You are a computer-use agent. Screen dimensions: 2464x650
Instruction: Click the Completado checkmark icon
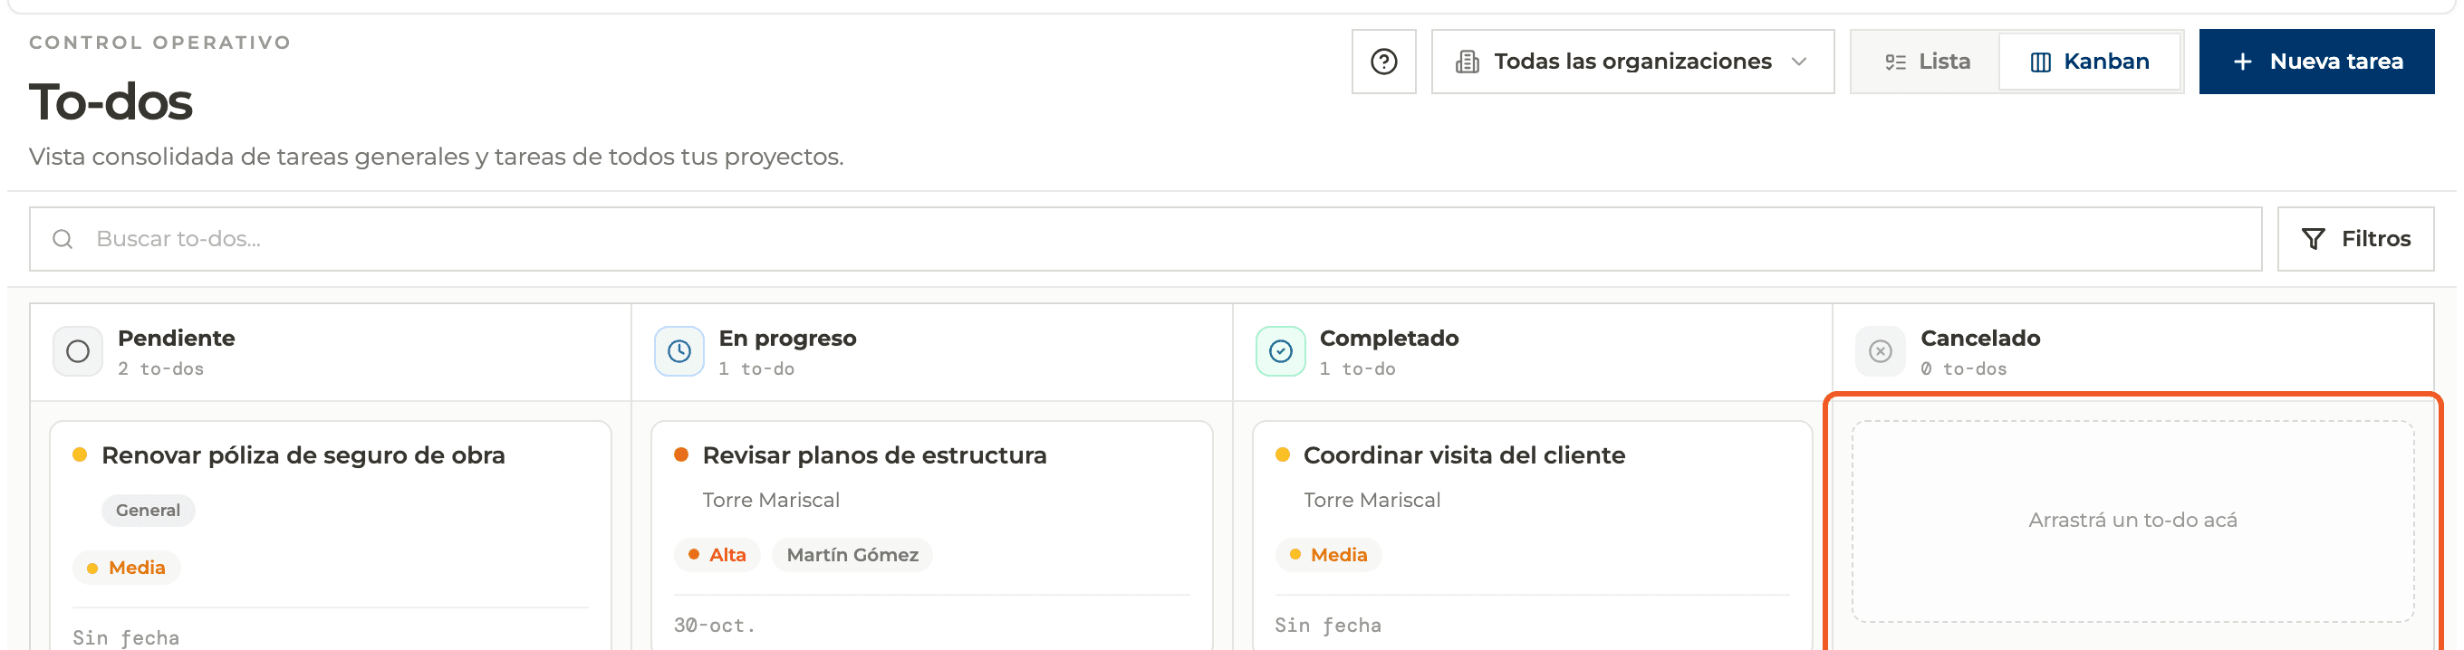[x=1280, y=352]
